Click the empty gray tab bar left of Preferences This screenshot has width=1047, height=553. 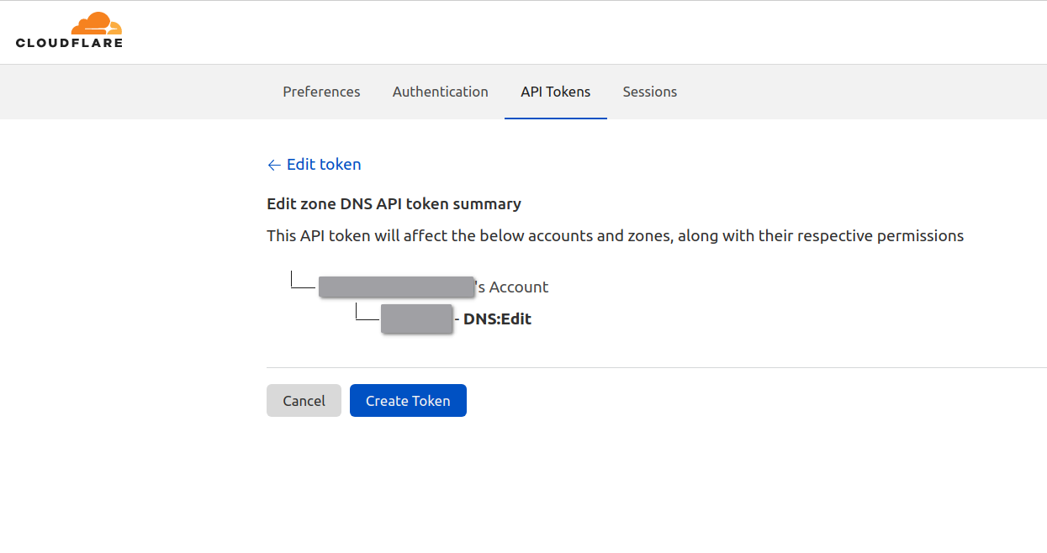135,92
